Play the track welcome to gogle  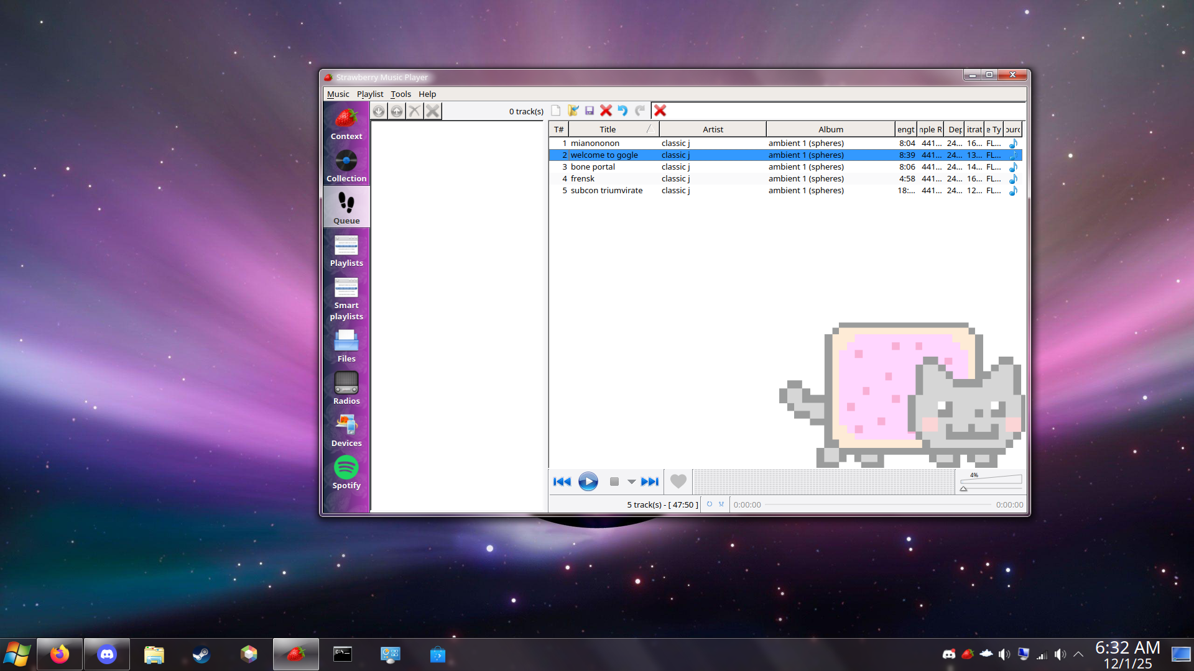604,155
